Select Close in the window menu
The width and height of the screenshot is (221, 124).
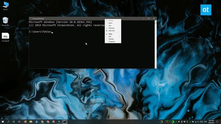coord(113,34)
